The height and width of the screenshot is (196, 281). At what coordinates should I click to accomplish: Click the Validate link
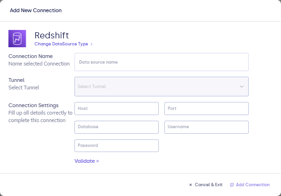click(87, 161)
